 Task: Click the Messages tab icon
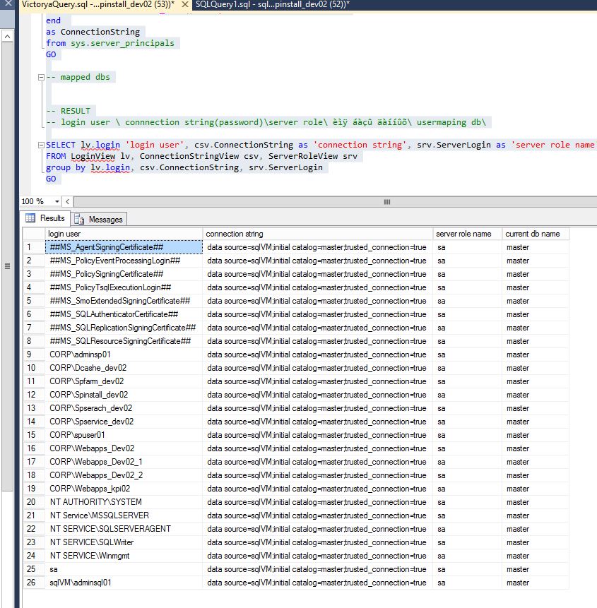[x=79, y=220]
